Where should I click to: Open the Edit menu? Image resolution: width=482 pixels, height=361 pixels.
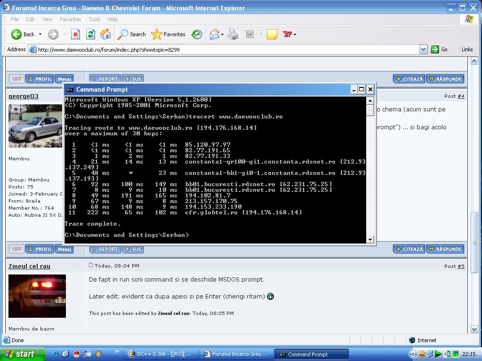(x=30, y=19)
